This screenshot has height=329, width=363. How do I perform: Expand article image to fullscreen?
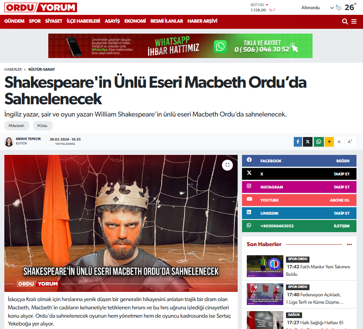coord(227,165)
